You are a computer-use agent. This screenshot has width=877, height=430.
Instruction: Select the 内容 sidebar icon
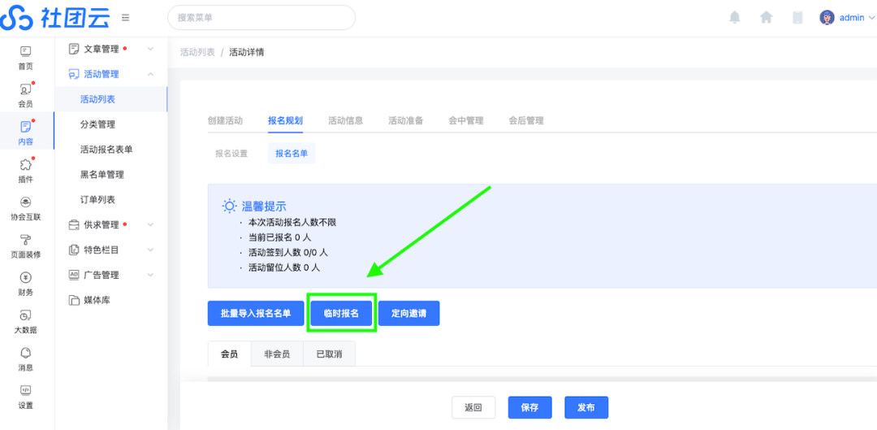[x=26, y=127]
